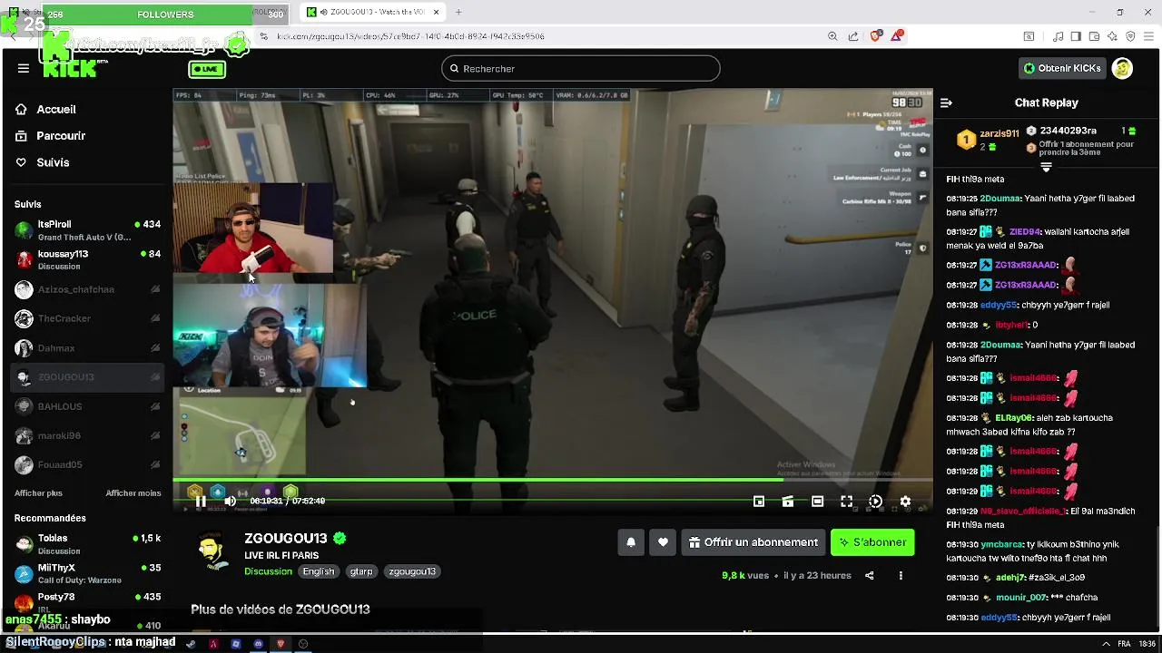Click the S'abonner subscribe button
The image size is (1162, 653).
[872, 542]
